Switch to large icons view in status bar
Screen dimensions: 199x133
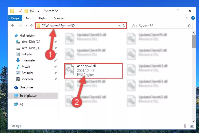tap(192, 126)
